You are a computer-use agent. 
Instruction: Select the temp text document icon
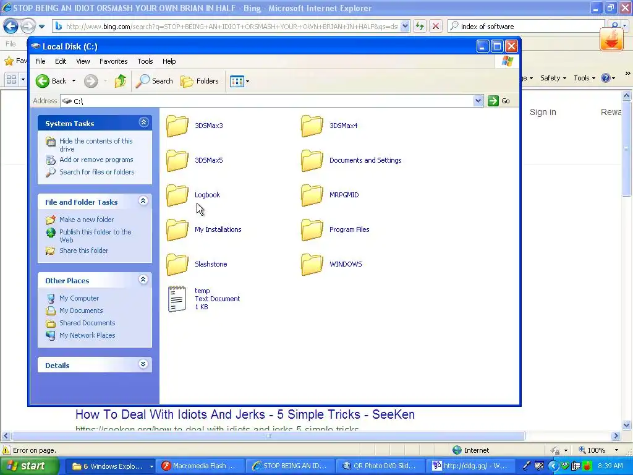coord(177,299)
